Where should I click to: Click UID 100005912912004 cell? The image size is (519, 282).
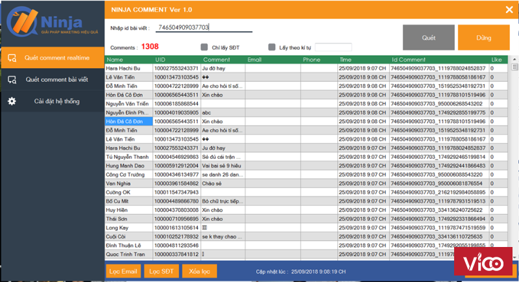pos(176,165)
